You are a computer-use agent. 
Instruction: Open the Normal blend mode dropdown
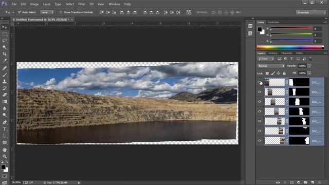[x=271, y=66]
